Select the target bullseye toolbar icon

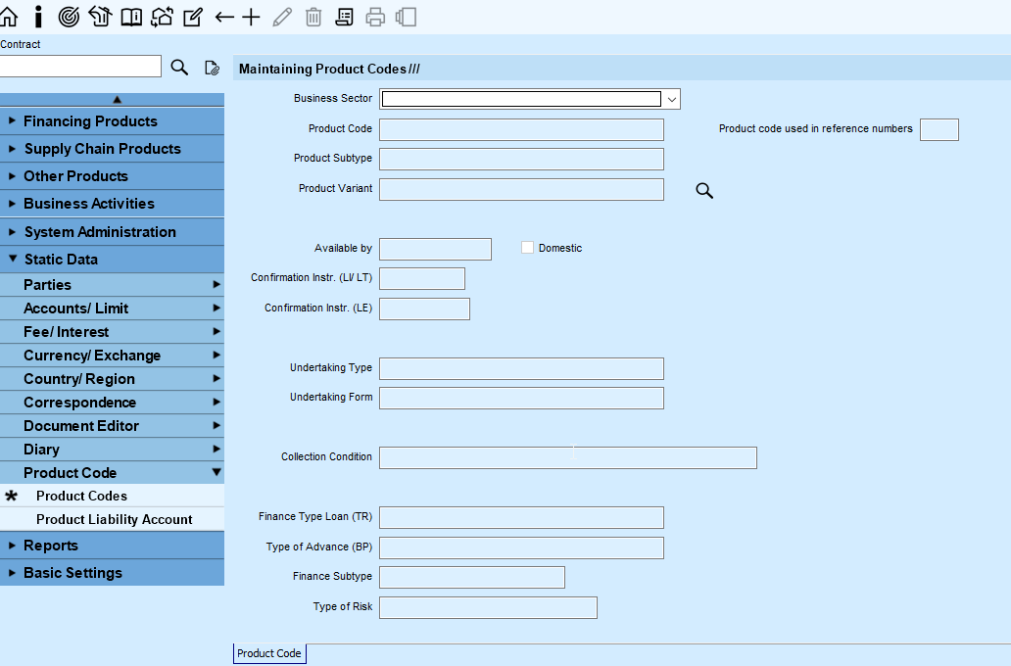pyautogui.click(x=69, y=17)
